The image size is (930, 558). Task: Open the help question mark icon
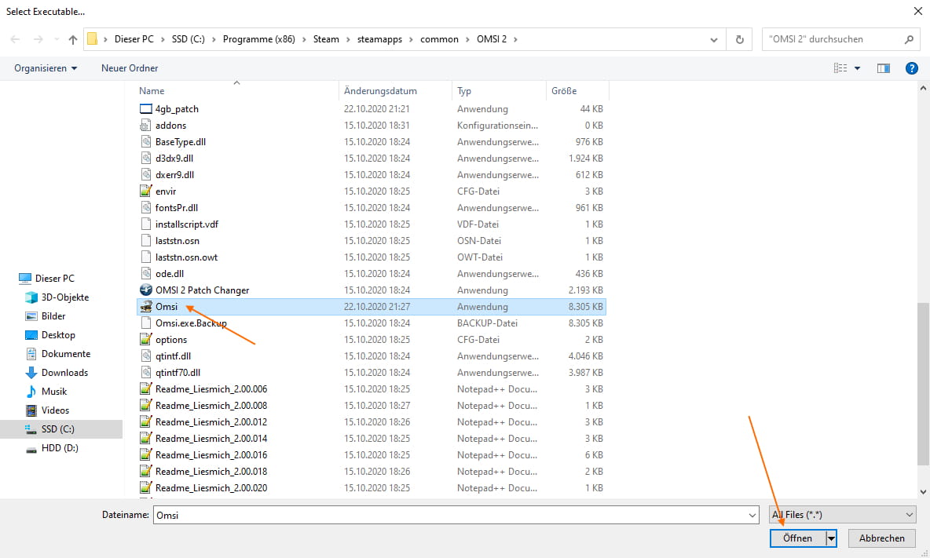(x=911, y=68)
